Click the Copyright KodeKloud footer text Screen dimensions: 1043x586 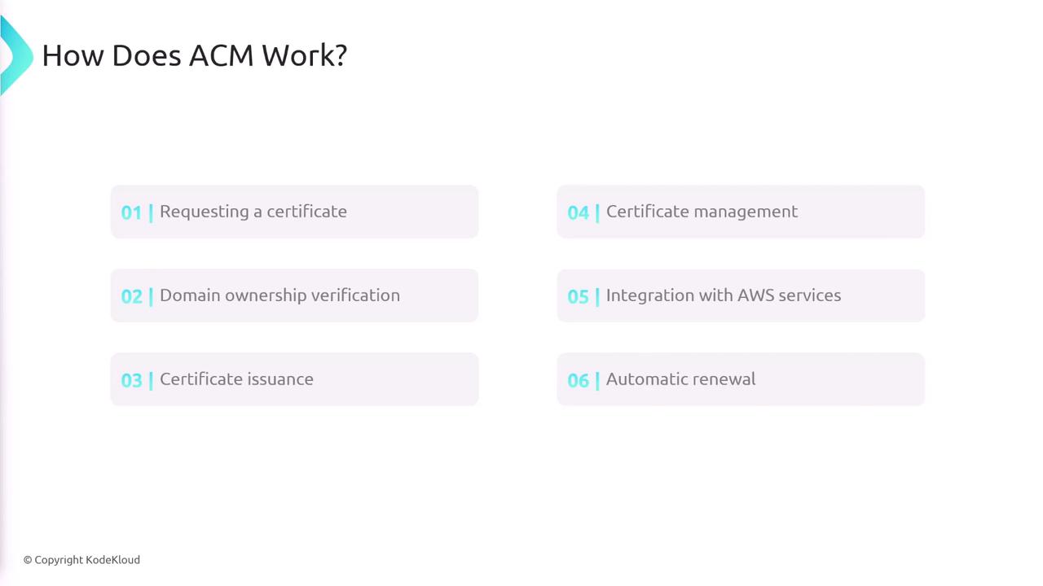81,560
